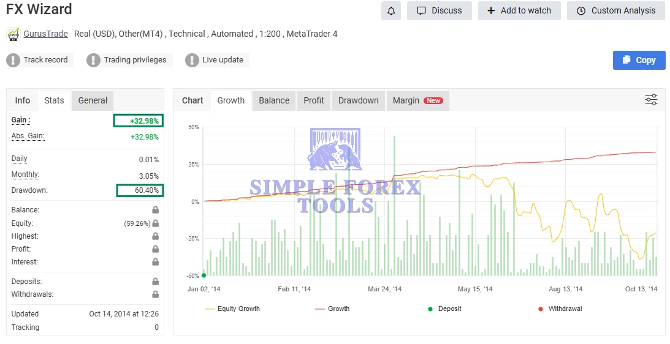Click the Monthly label

[25, 174]
